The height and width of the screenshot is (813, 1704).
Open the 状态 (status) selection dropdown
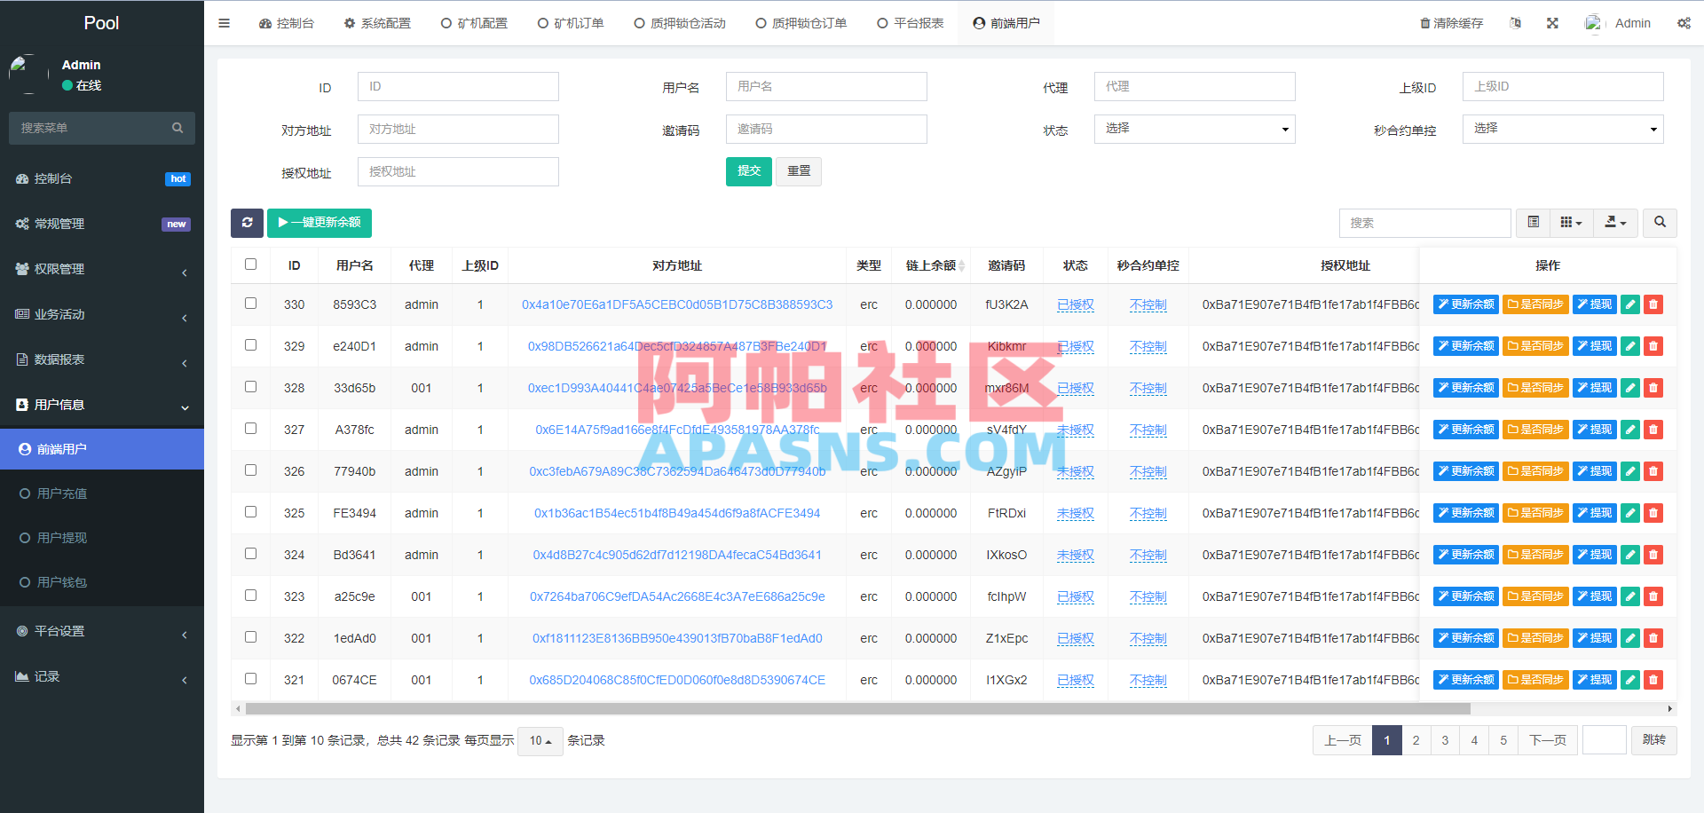(x=1194, y=129)
